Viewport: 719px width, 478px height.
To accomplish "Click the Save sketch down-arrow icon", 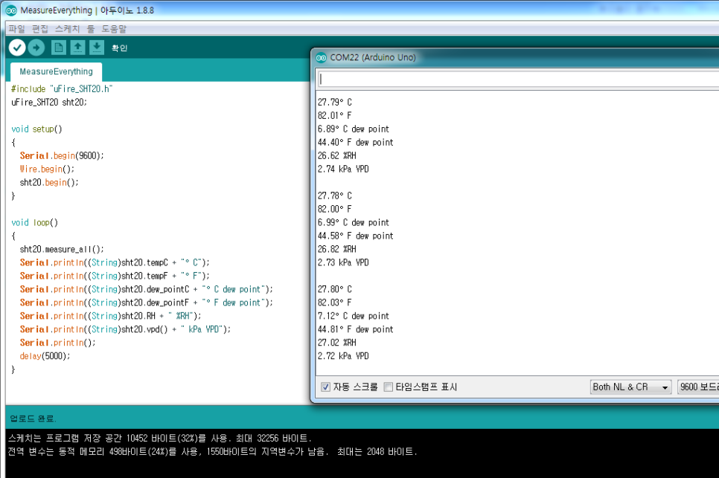I will (x=97, y=48).
